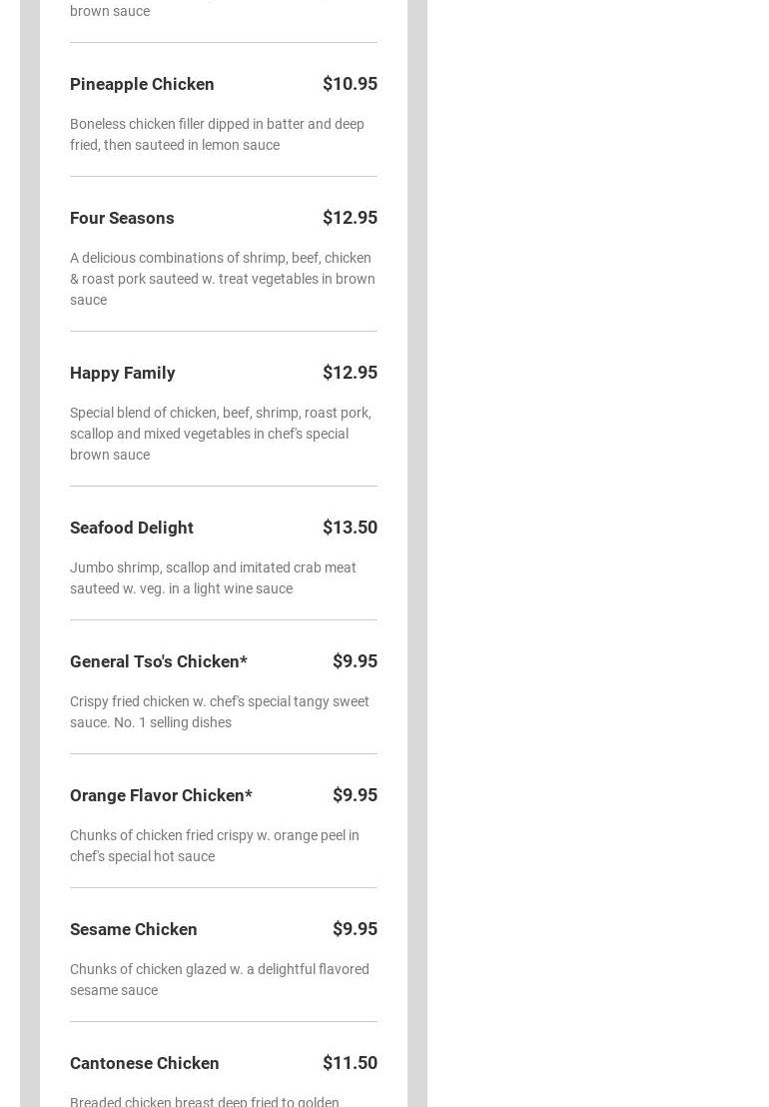Tap the Sesame Chicken $9.95 price
The height and width of the screenshot is (1107, 769).
[x=355, y=929]
